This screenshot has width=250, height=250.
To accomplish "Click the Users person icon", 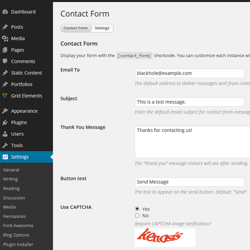I will [5, 134].
